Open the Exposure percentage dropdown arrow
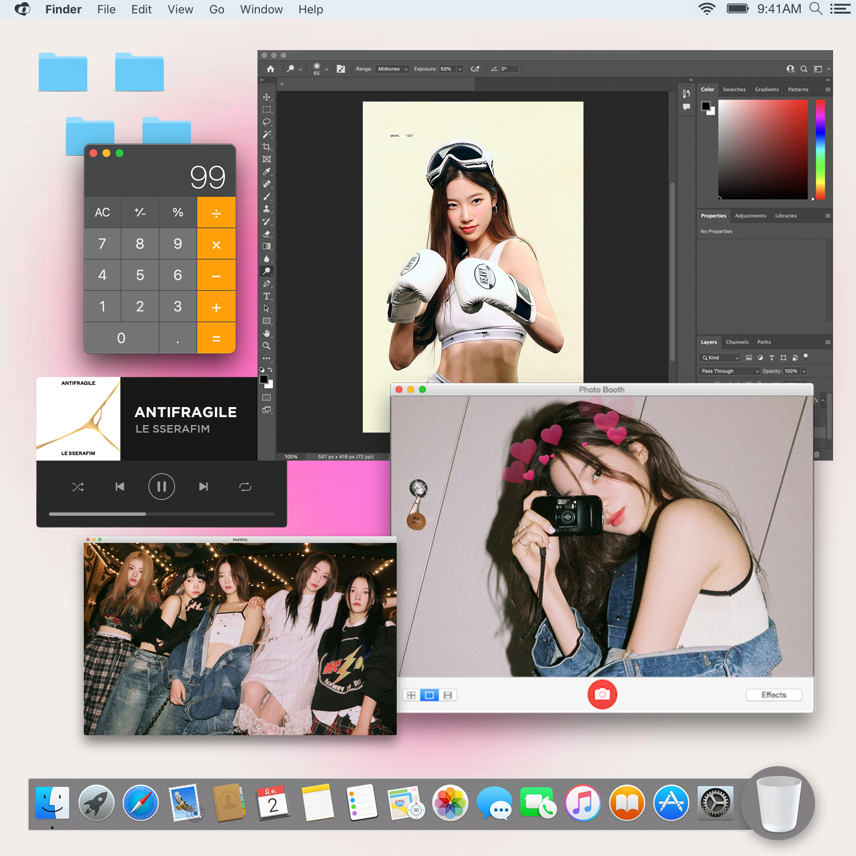The height and width of the screenshot is (856, 856). click(460, 69)
